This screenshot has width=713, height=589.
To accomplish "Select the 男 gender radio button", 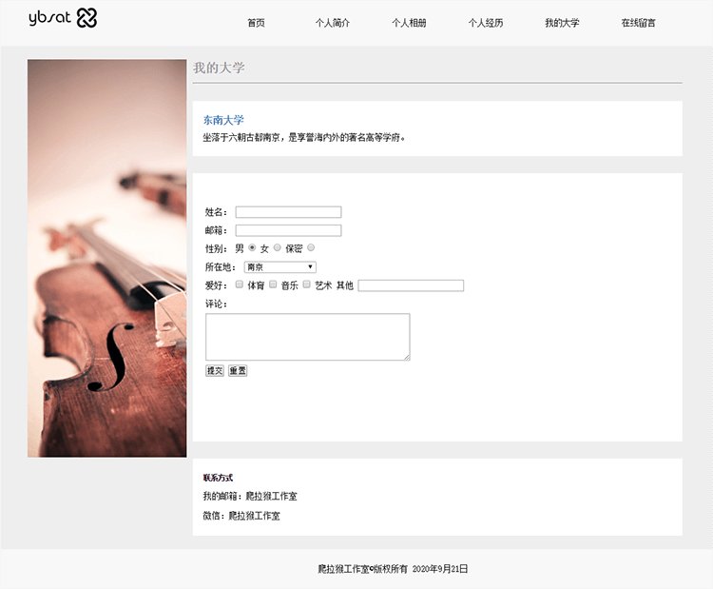I will point(252,247).
